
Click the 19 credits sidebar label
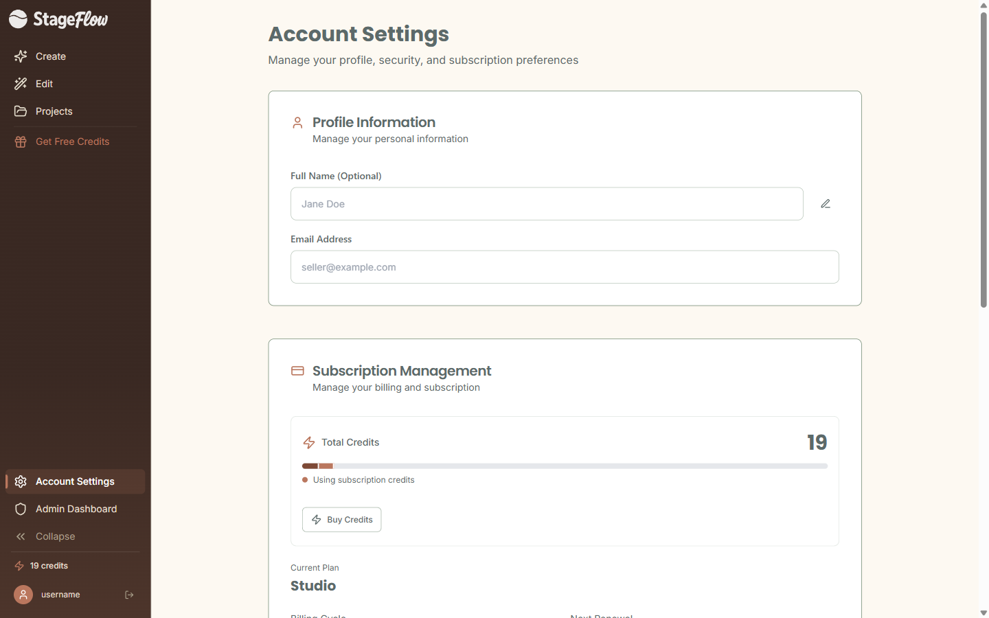[49, 566]
